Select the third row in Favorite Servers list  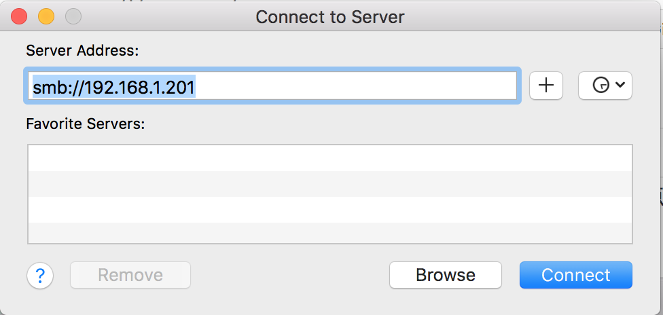[x=329, y=209]
